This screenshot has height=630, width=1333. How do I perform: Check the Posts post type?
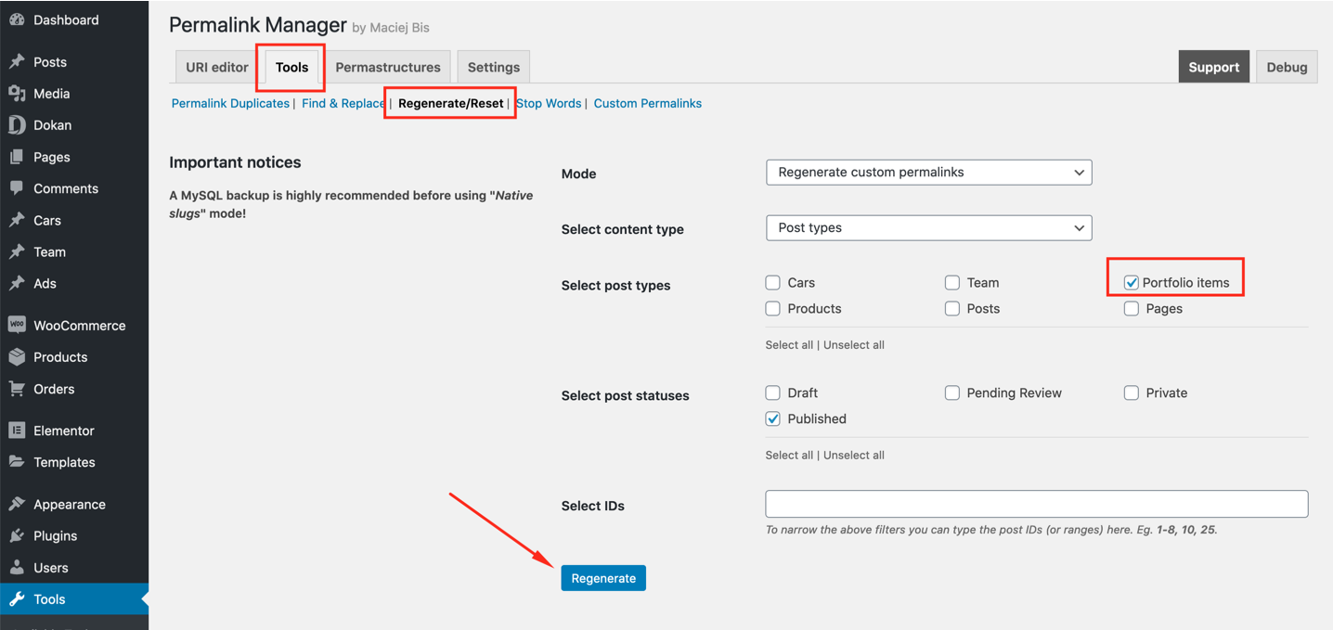951,309
